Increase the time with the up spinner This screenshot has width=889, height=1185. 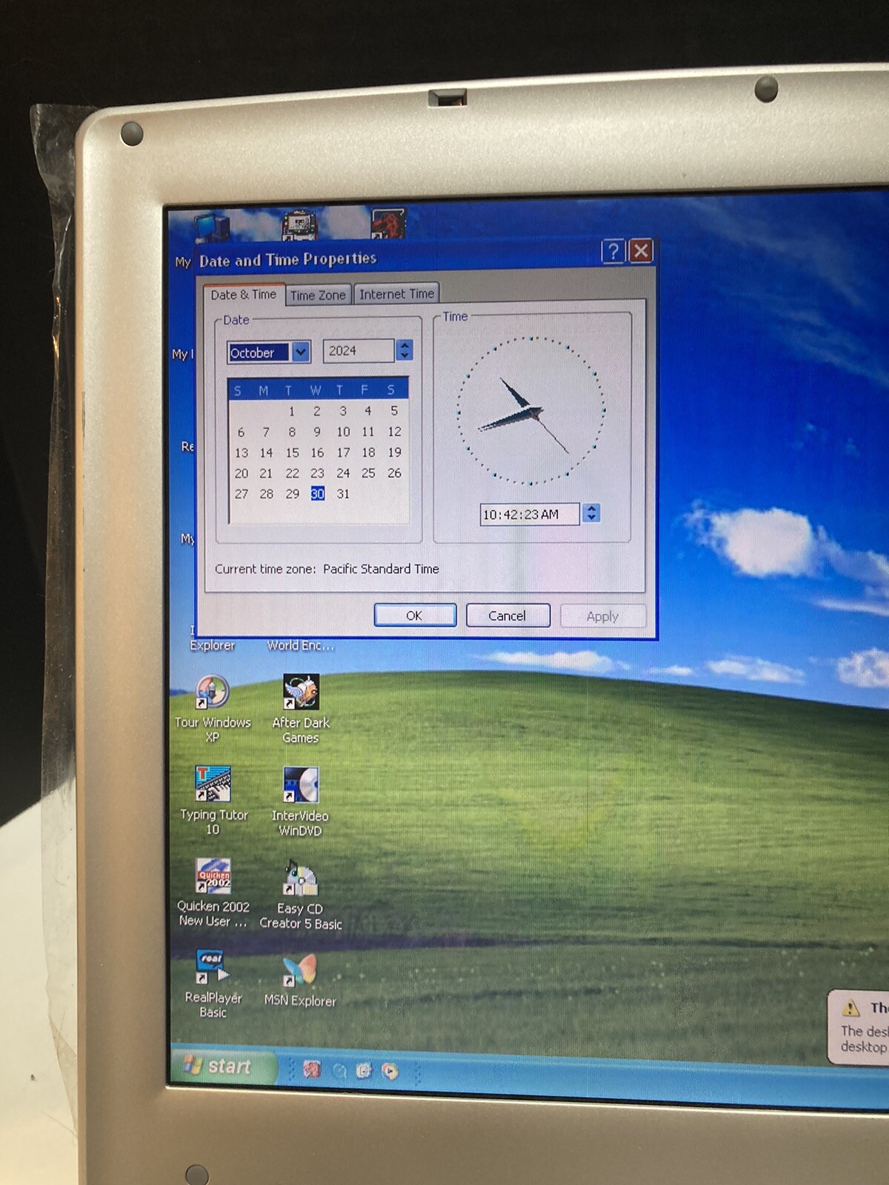(x=591, y=508)
